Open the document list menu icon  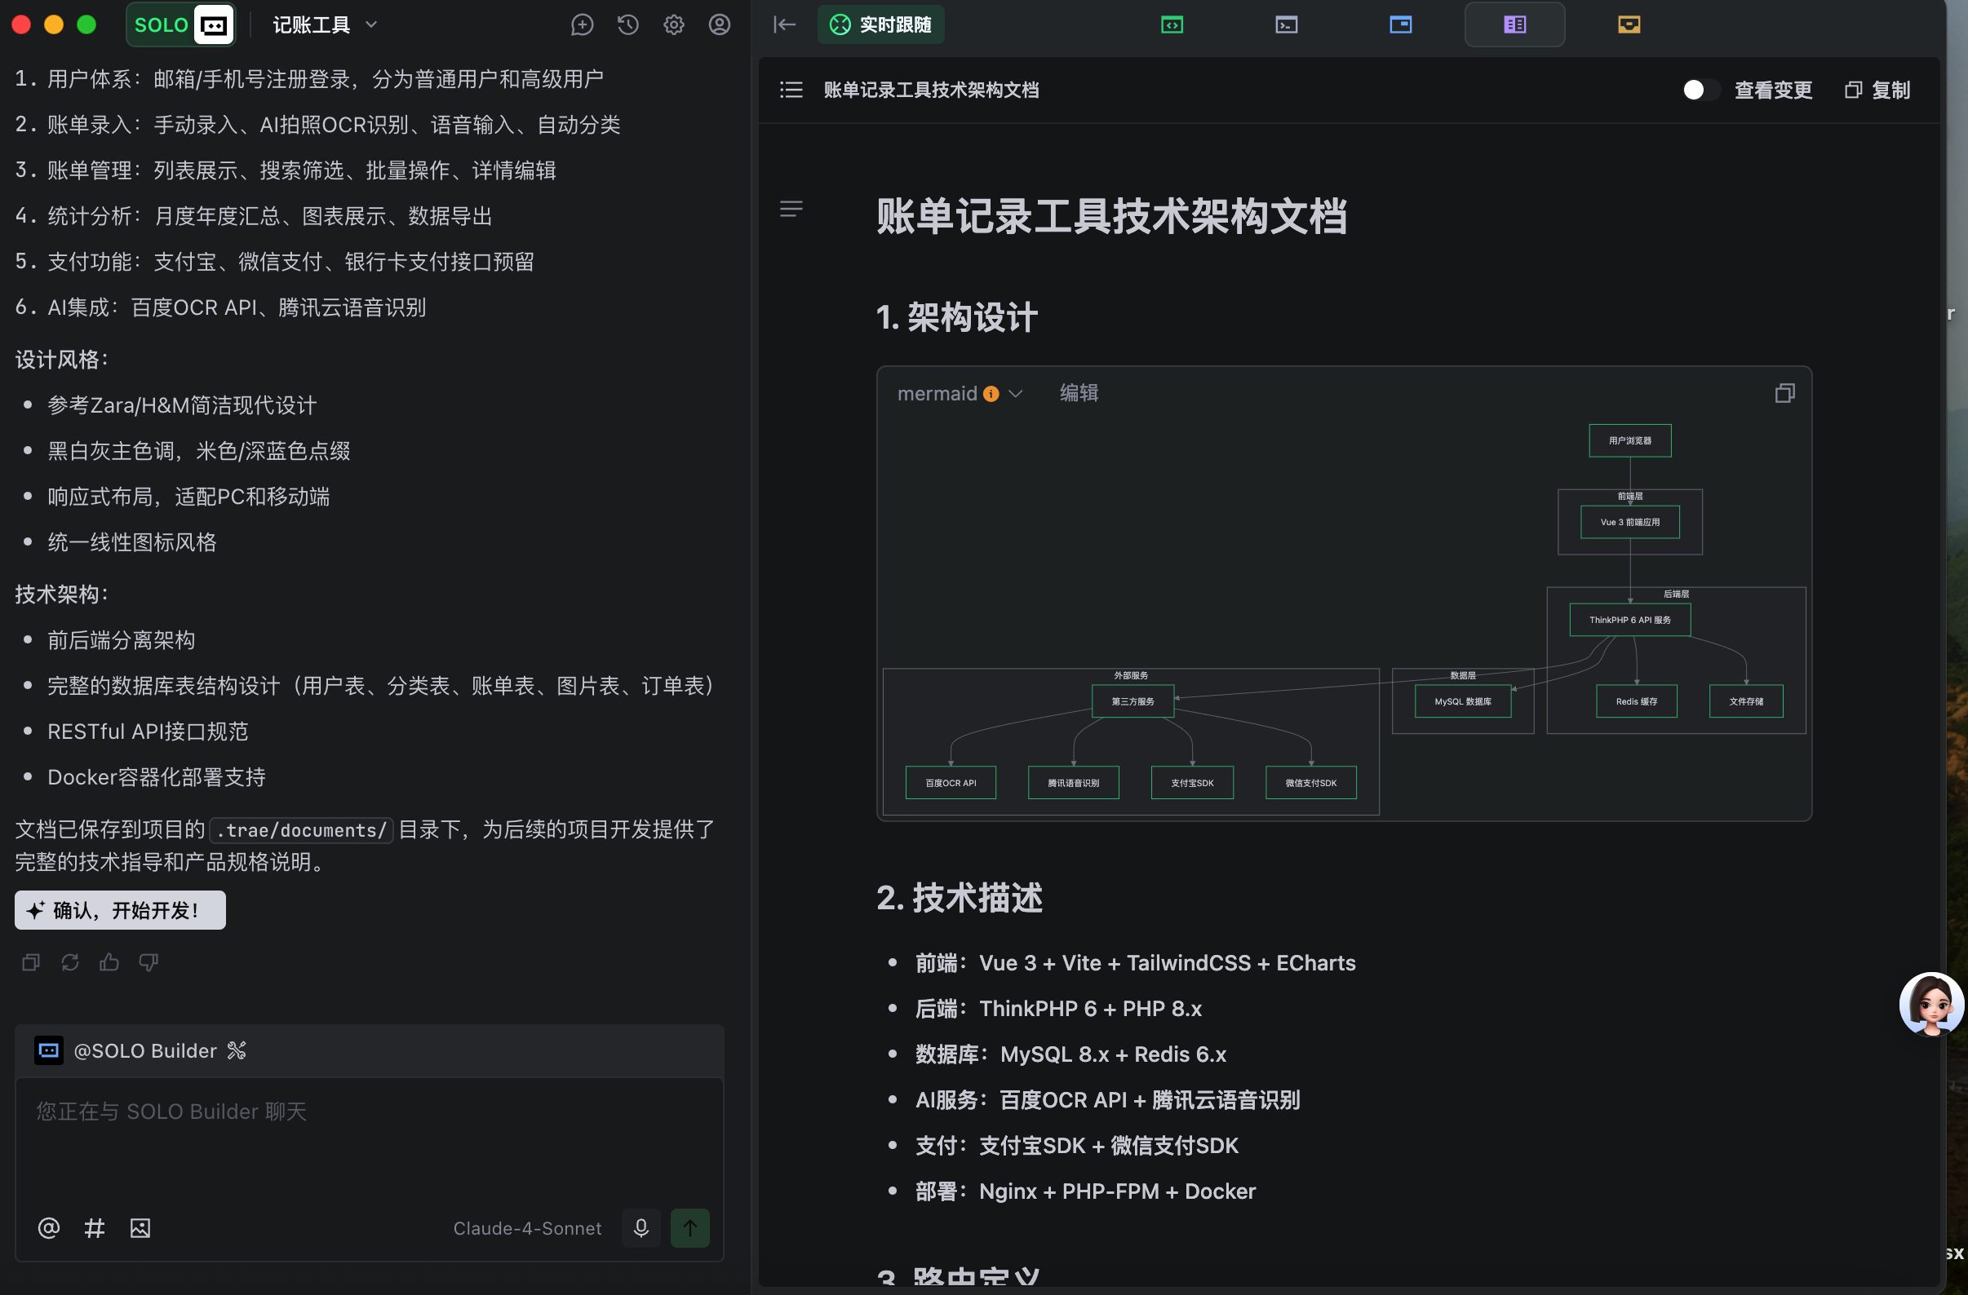click(x=791, y=90)
